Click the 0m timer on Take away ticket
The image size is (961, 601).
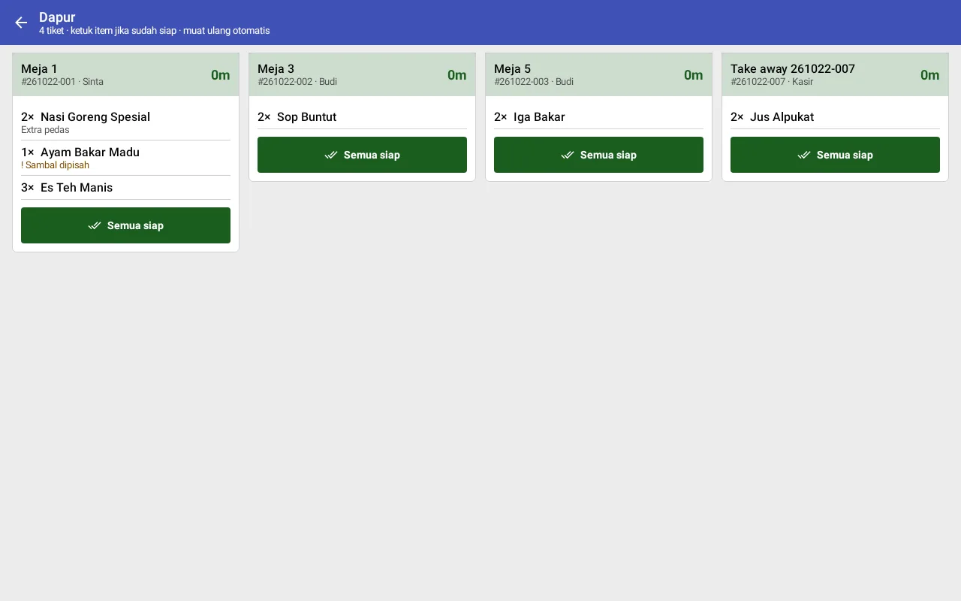pos(930,75)
